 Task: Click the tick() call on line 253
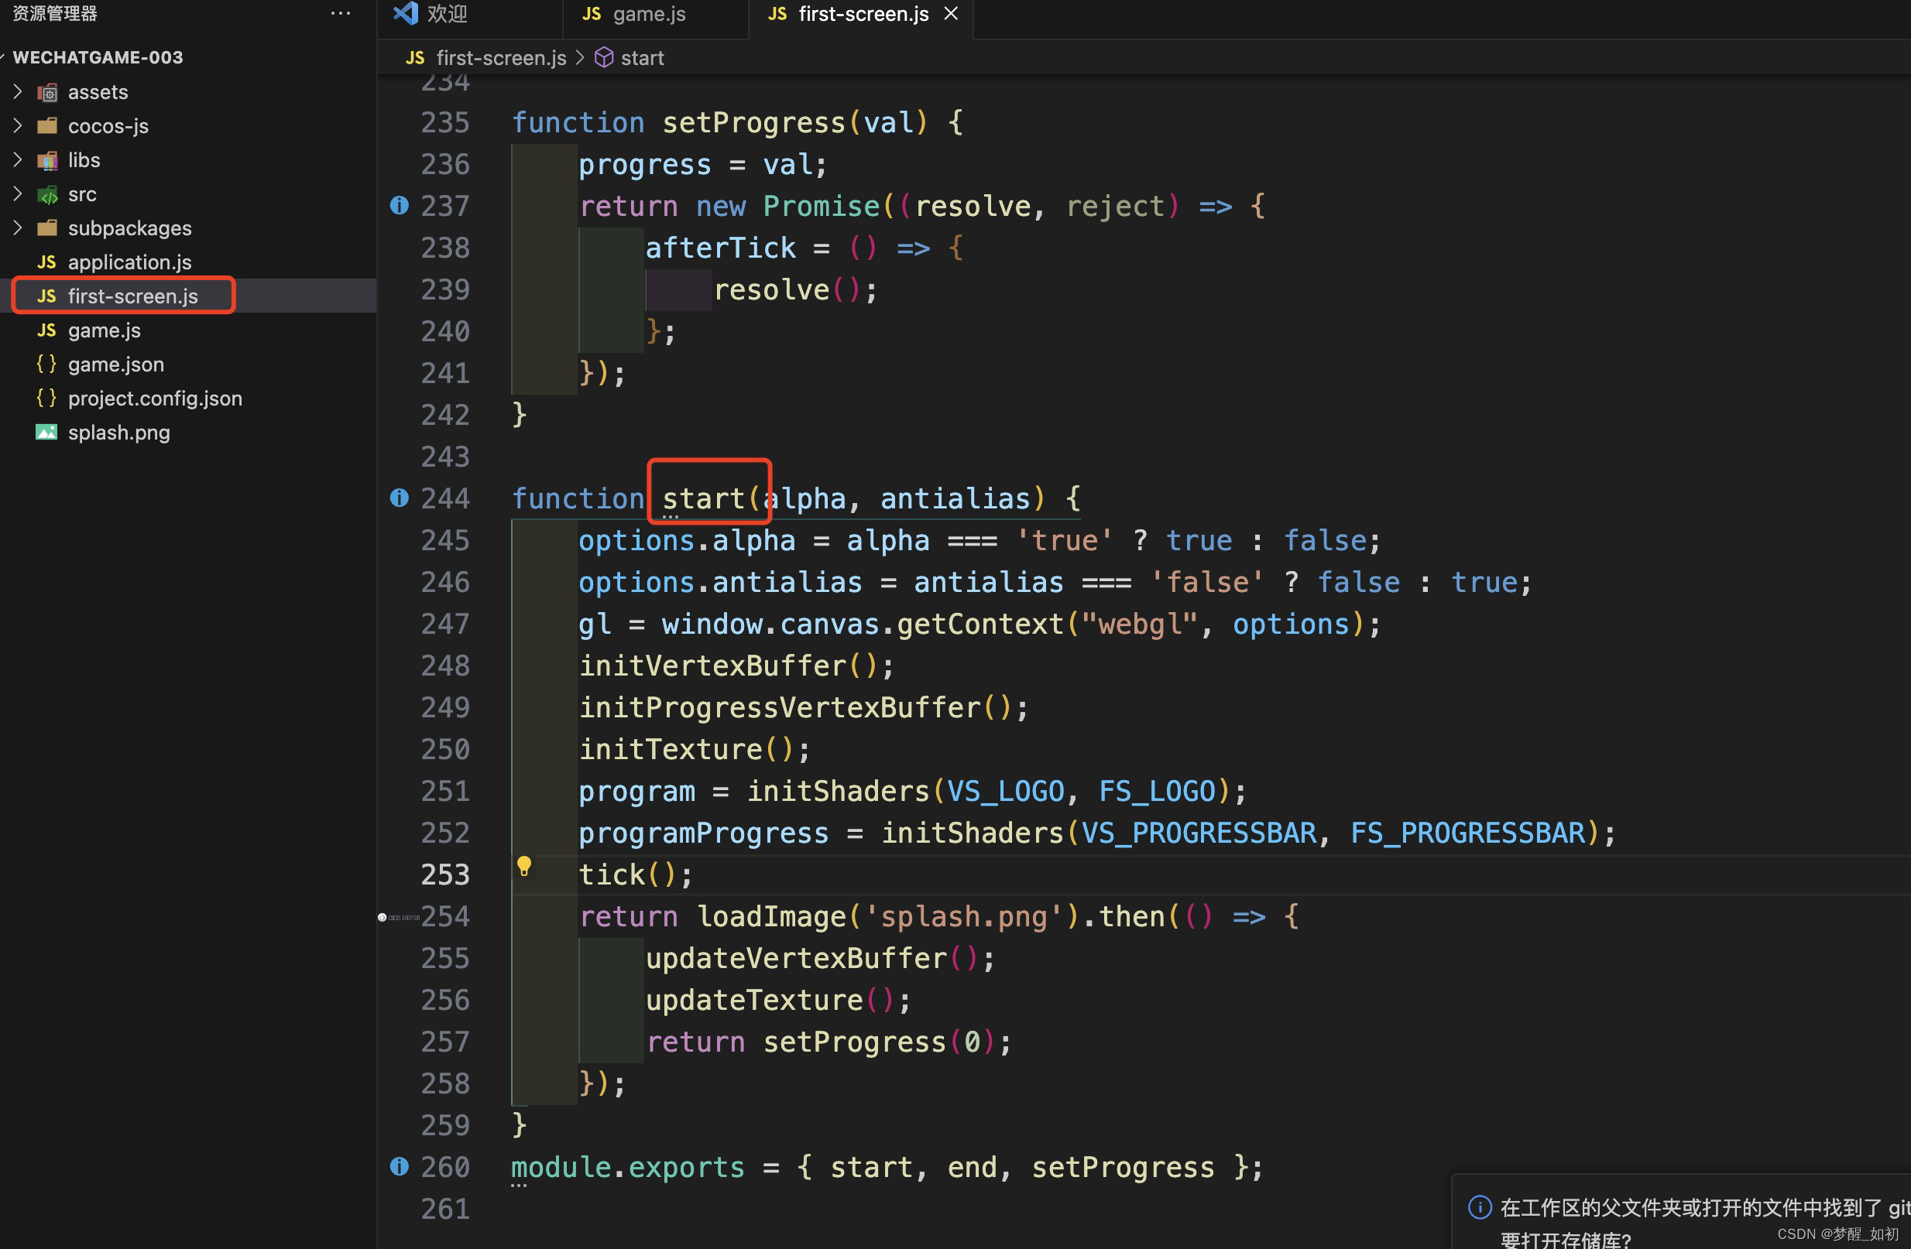(x=635, y=874)
